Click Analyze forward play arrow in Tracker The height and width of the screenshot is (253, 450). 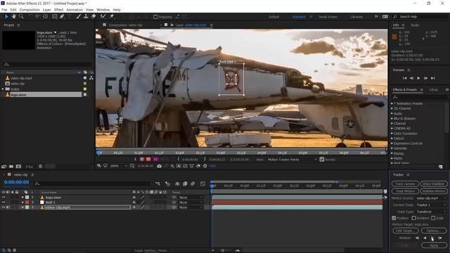(x=432, y=238)
